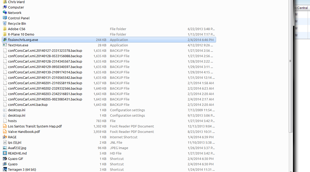The height and width of the screenshot is (172, 310).
Task: Select the Auaf23Z.jpg image icon
Action: coord(5,148)
